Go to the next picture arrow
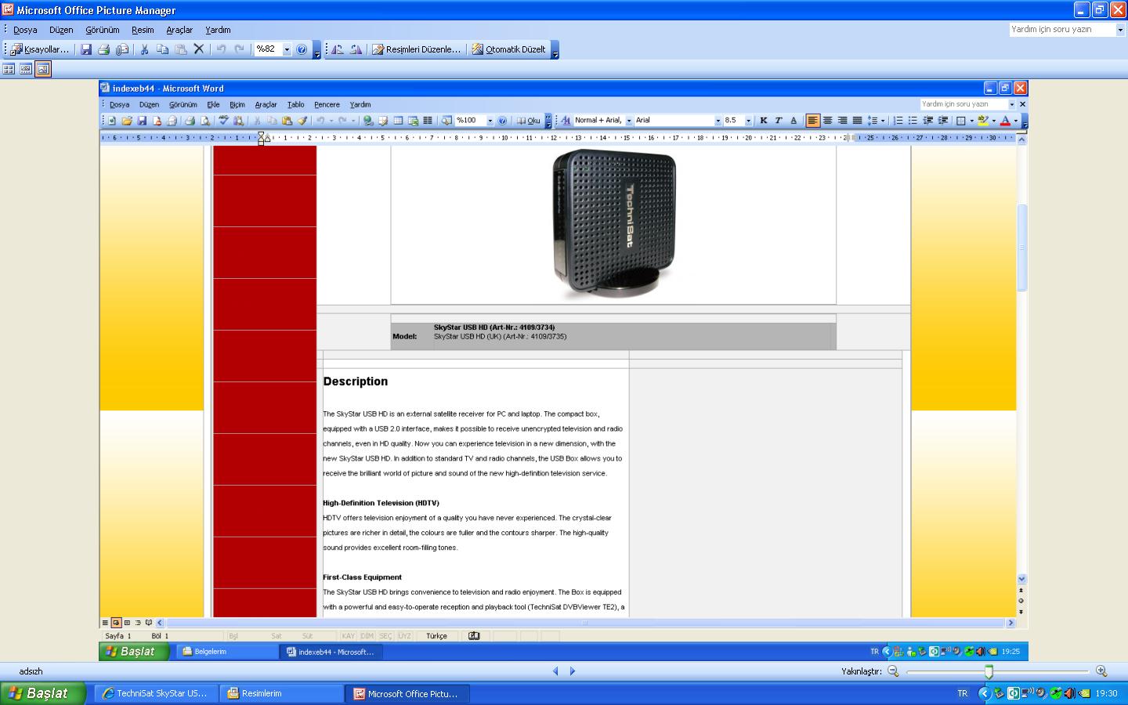The image size is (1128, 705). tap(573, 671)
